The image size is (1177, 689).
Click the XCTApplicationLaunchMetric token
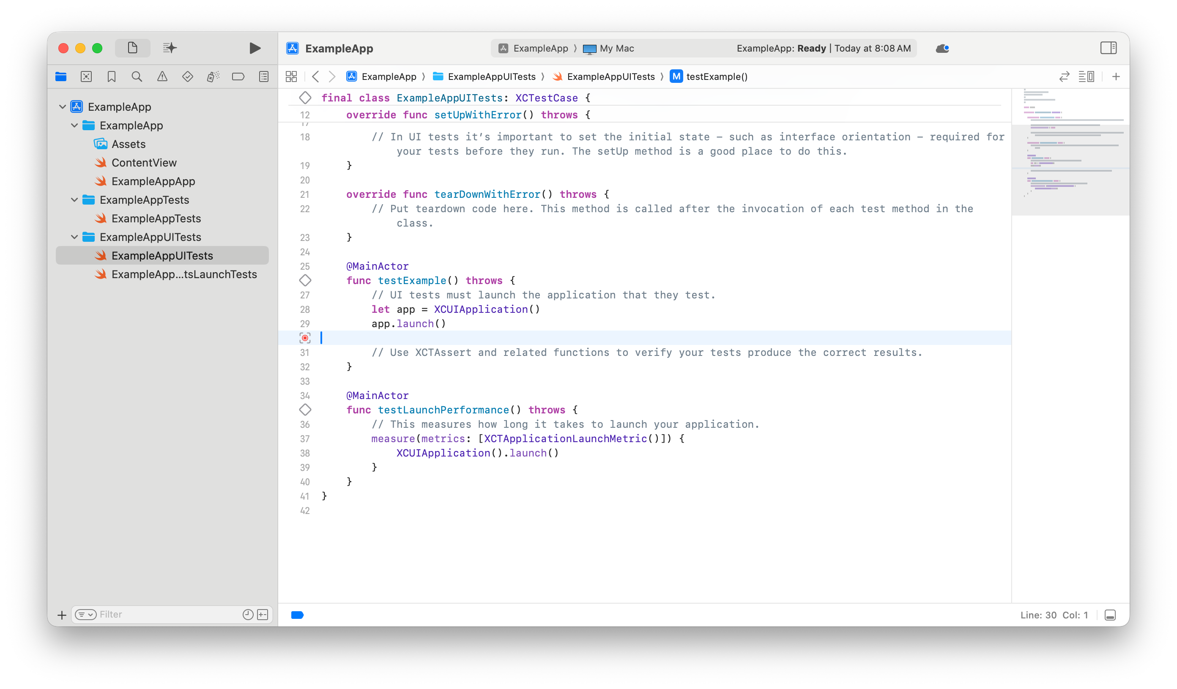pos(566,439)
